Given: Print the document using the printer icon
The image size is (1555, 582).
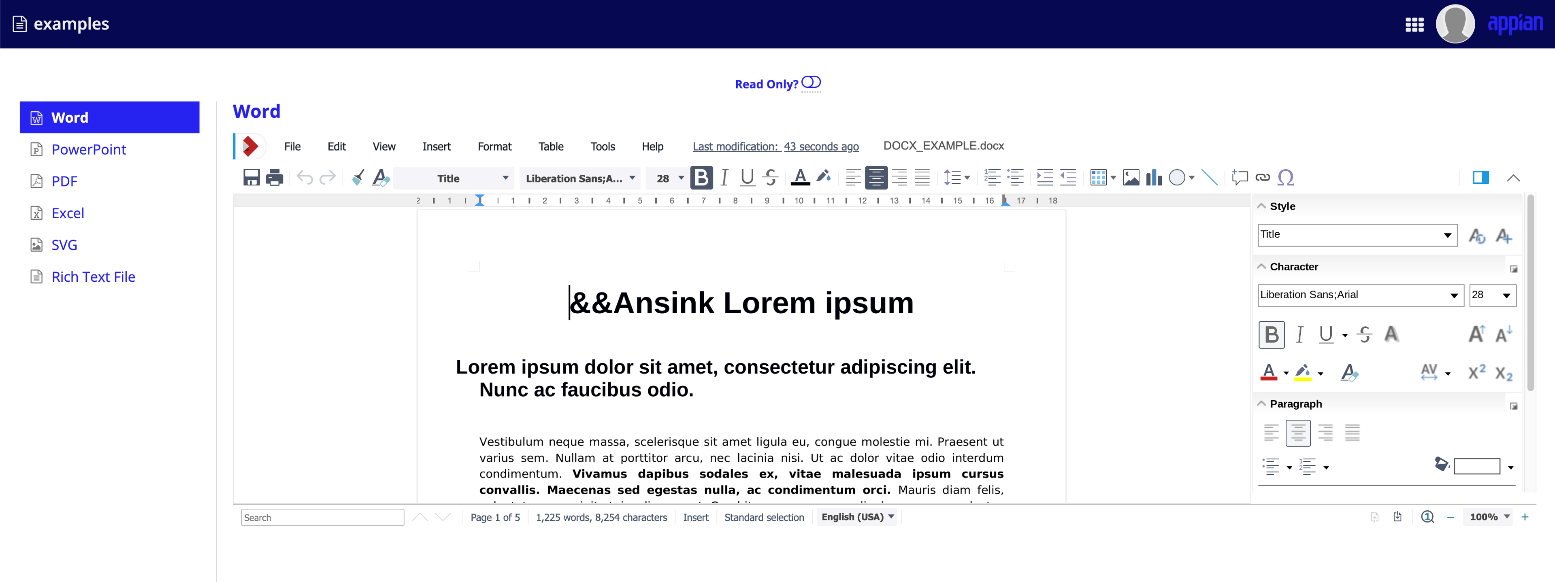Looking at the screenshot, I should coord(275,178).
